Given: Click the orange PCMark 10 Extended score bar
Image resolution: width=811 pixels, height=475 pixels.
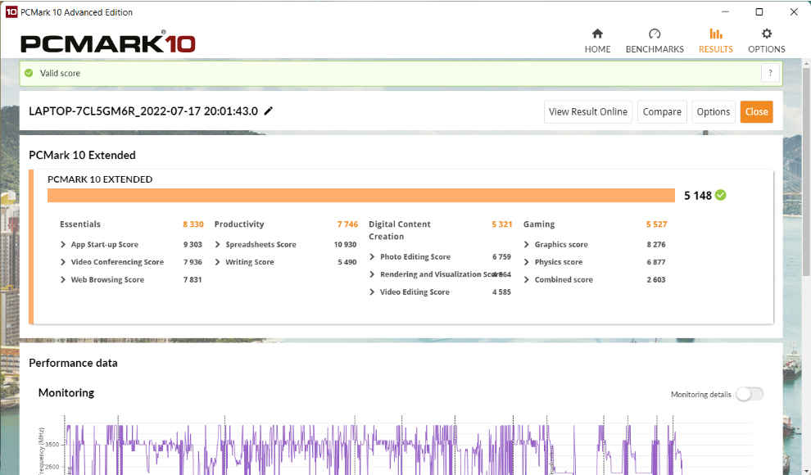Looking at the screenshot, I should coord(361,196).
